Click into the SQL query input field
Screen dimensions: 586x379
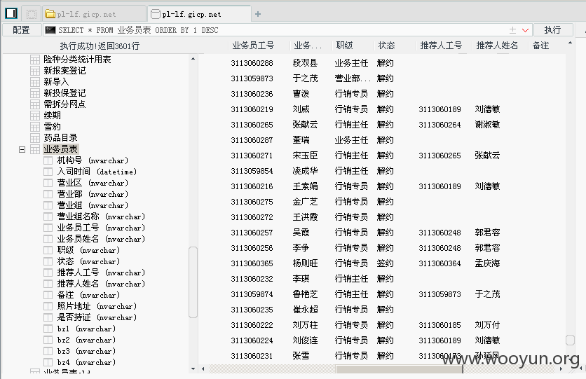click(288, 30)
